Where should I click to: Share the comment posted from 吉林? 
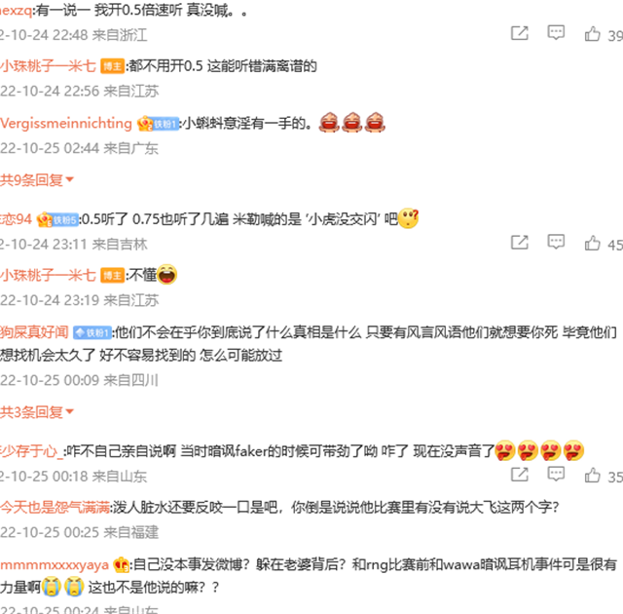(x=519, y=242)
